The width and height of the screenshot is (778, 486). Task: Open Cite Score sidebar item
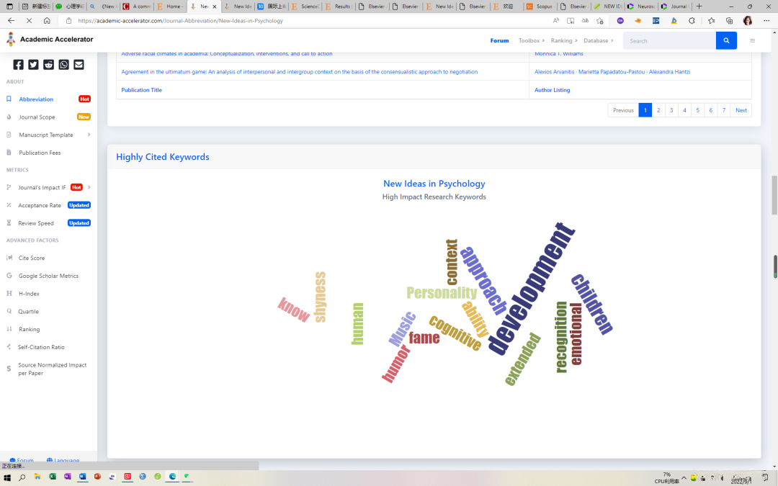tap(31, 258)
